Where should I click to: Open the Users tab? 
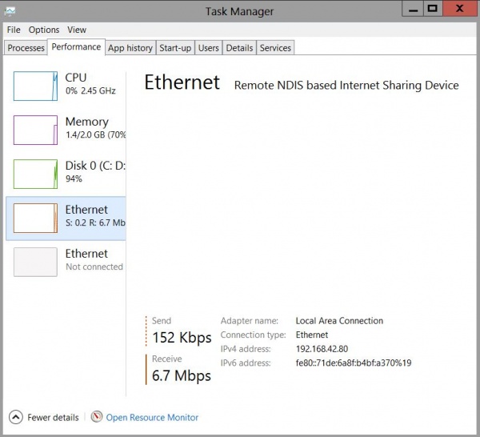pyautogui.click(x=208, y=48)
